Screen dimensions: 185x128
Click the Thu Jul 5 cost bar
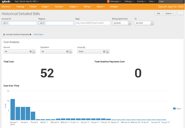point(33,116)
